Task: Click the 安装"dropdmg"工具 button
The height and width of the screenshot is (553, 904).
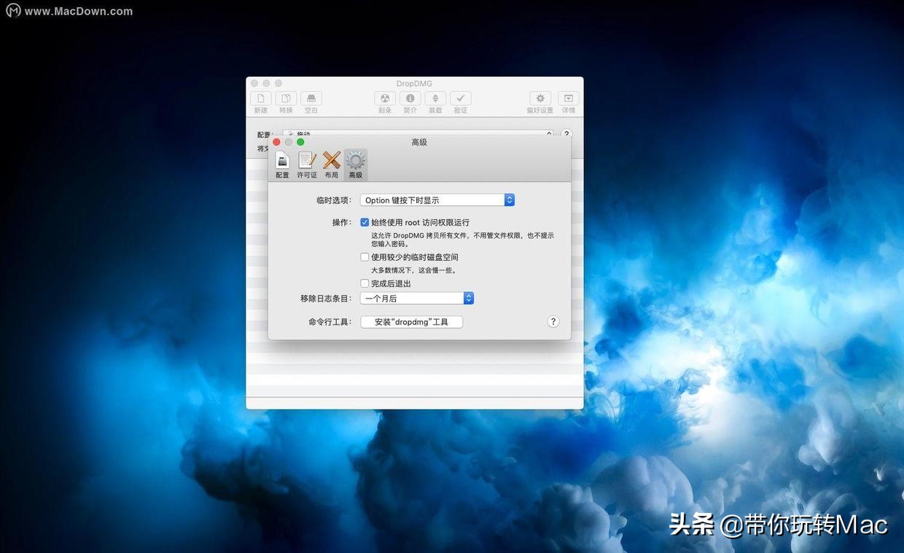Action: [x=411, y=321]
